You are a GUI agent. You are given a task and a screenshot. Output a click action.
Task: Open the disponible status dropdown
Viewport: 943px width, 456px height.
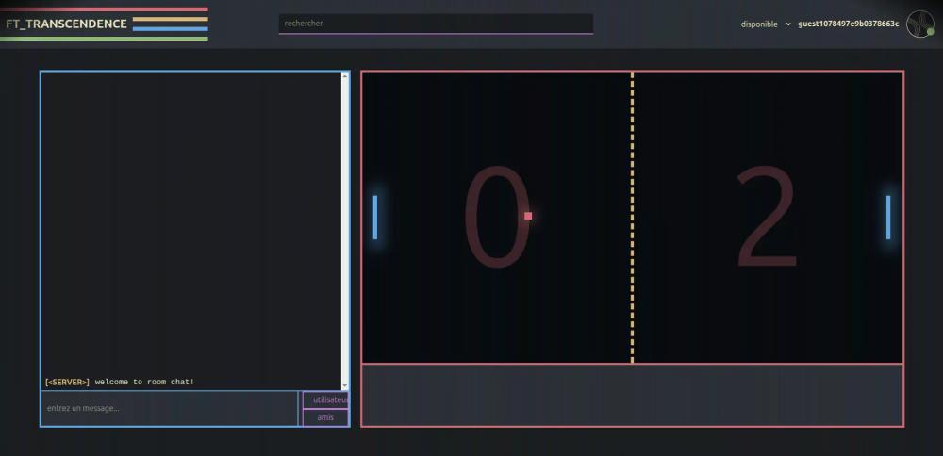click(765, 24)
